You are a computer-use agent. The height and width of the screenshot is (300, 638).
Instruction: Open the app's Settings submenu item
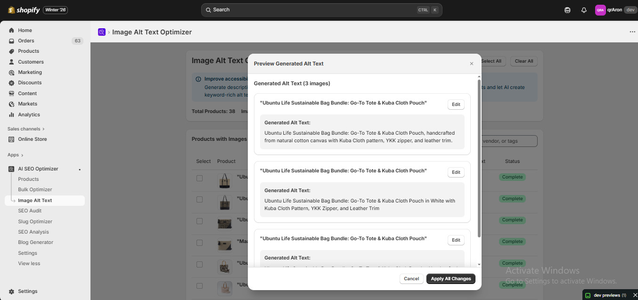(x=27, y=253)
